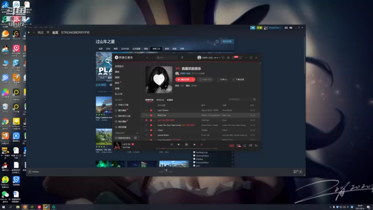Open the Library tab in Steam
Screen dimensions: 373x210
click(48, 32)
